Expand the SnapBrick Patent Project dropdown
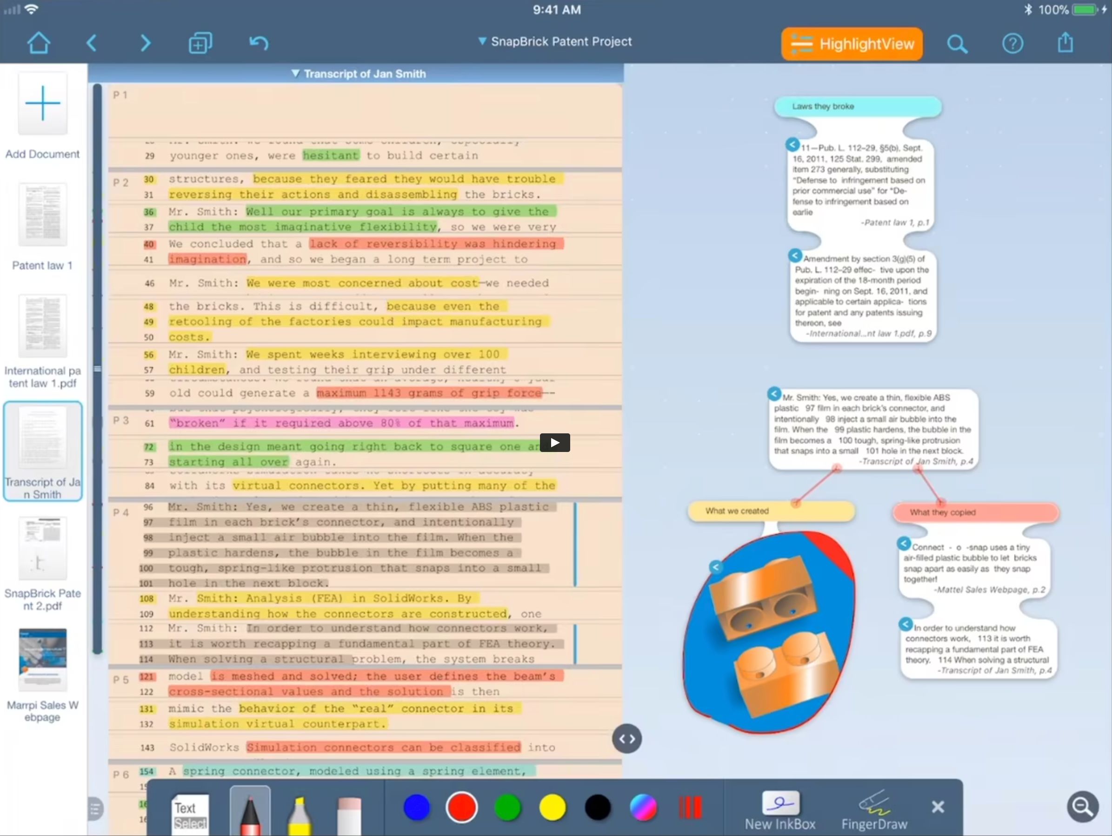 [556, 42]
